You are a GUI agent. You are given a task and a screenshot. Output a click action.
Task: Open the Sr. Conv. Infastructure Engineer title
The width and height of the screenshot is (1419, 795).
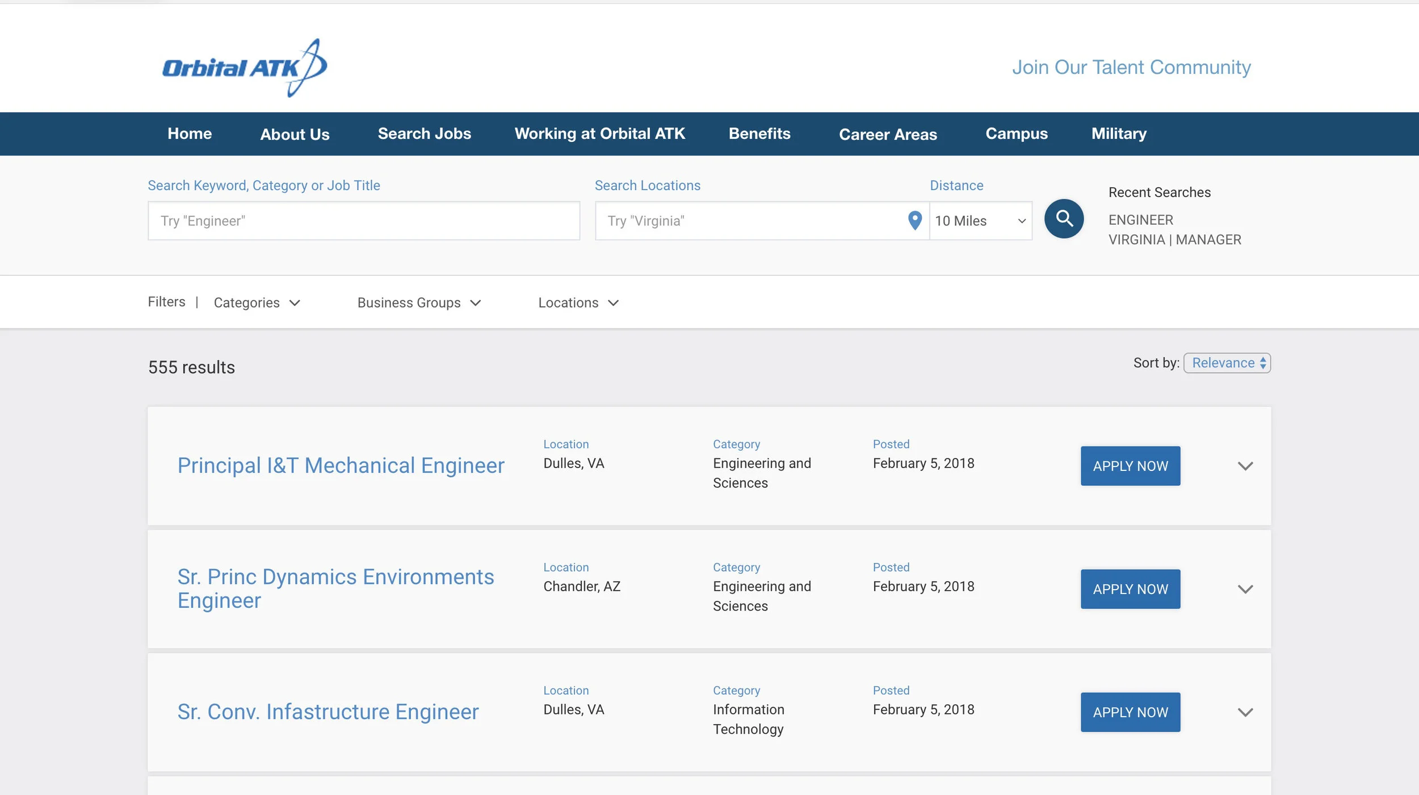tap(328, 712)
